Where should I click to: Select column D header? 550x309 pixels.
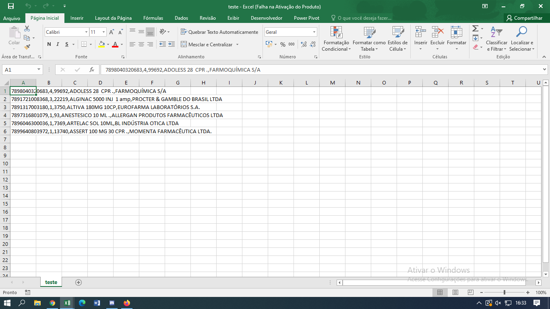pos(100,82)
